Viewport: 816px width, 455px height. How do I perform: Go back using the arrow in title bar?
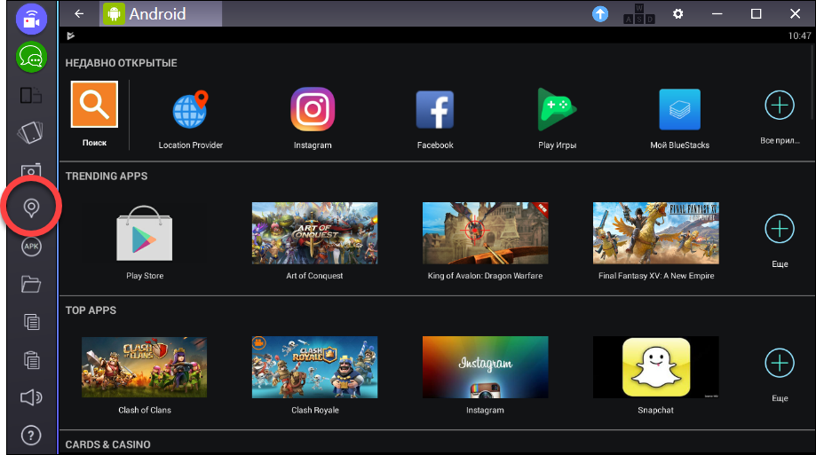coord(79,13)
